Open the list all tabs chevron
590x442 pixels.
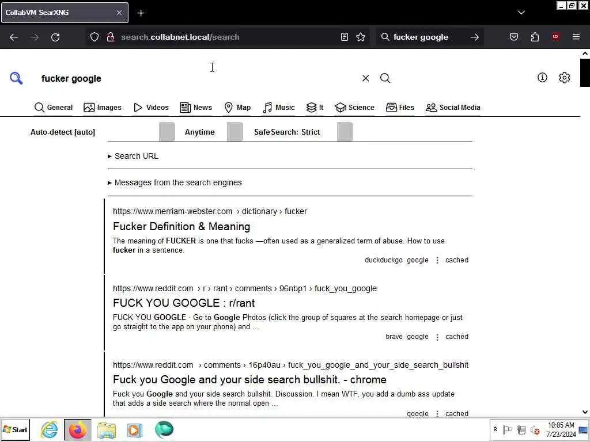click(521, 13)
